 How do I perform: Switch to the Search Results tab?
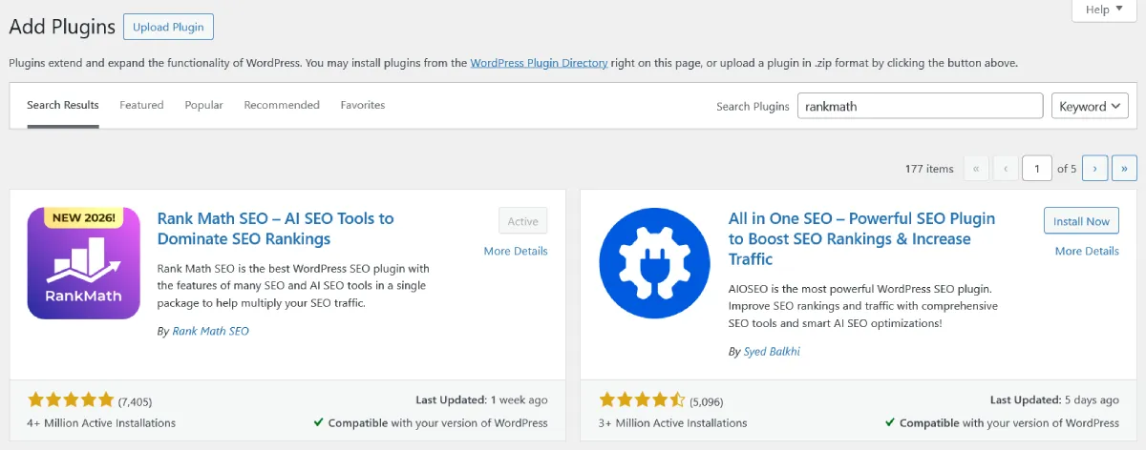coord(63,105)
